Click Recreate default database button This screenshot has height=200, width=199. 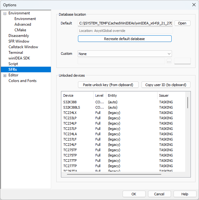coord(124,39)
